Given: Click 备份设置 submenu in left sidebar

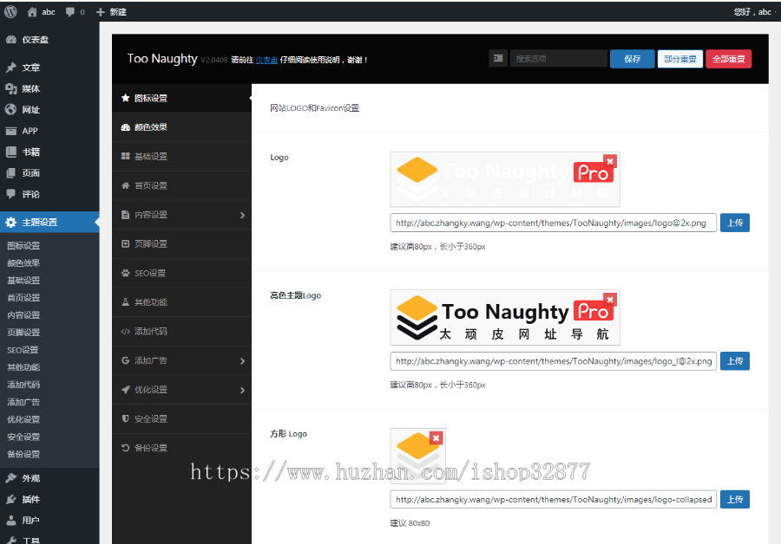Looking at the screenshot, I should [x=23, y=455].
